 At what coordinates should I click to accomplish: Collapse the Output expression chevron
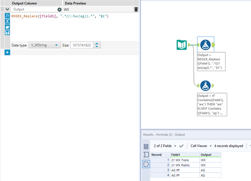[x=7, y=9]
